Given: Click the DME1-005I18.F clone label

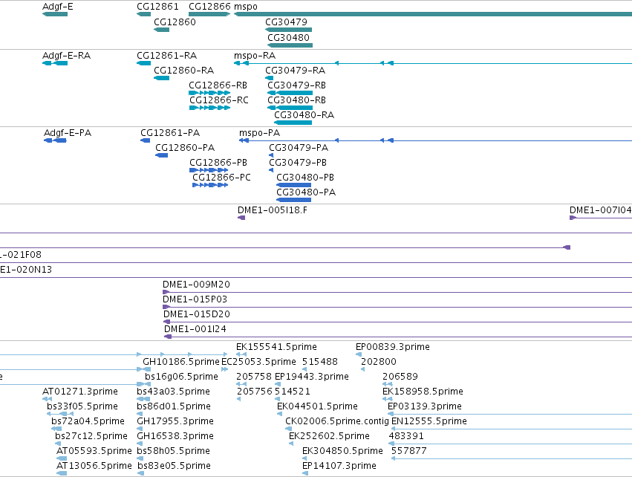Looking at the screenshot, I should (273, 210).
